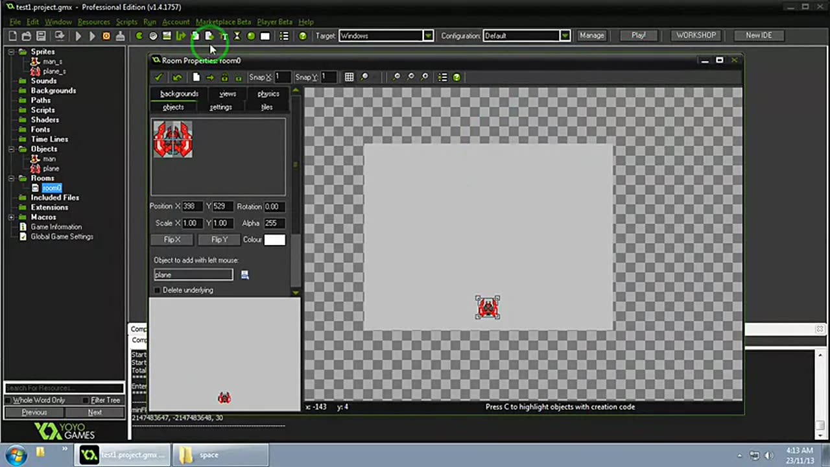Viewport: 830px width, 467px height.
Task: Collapse the Rooms folder
Action: (x=12, y=178)
